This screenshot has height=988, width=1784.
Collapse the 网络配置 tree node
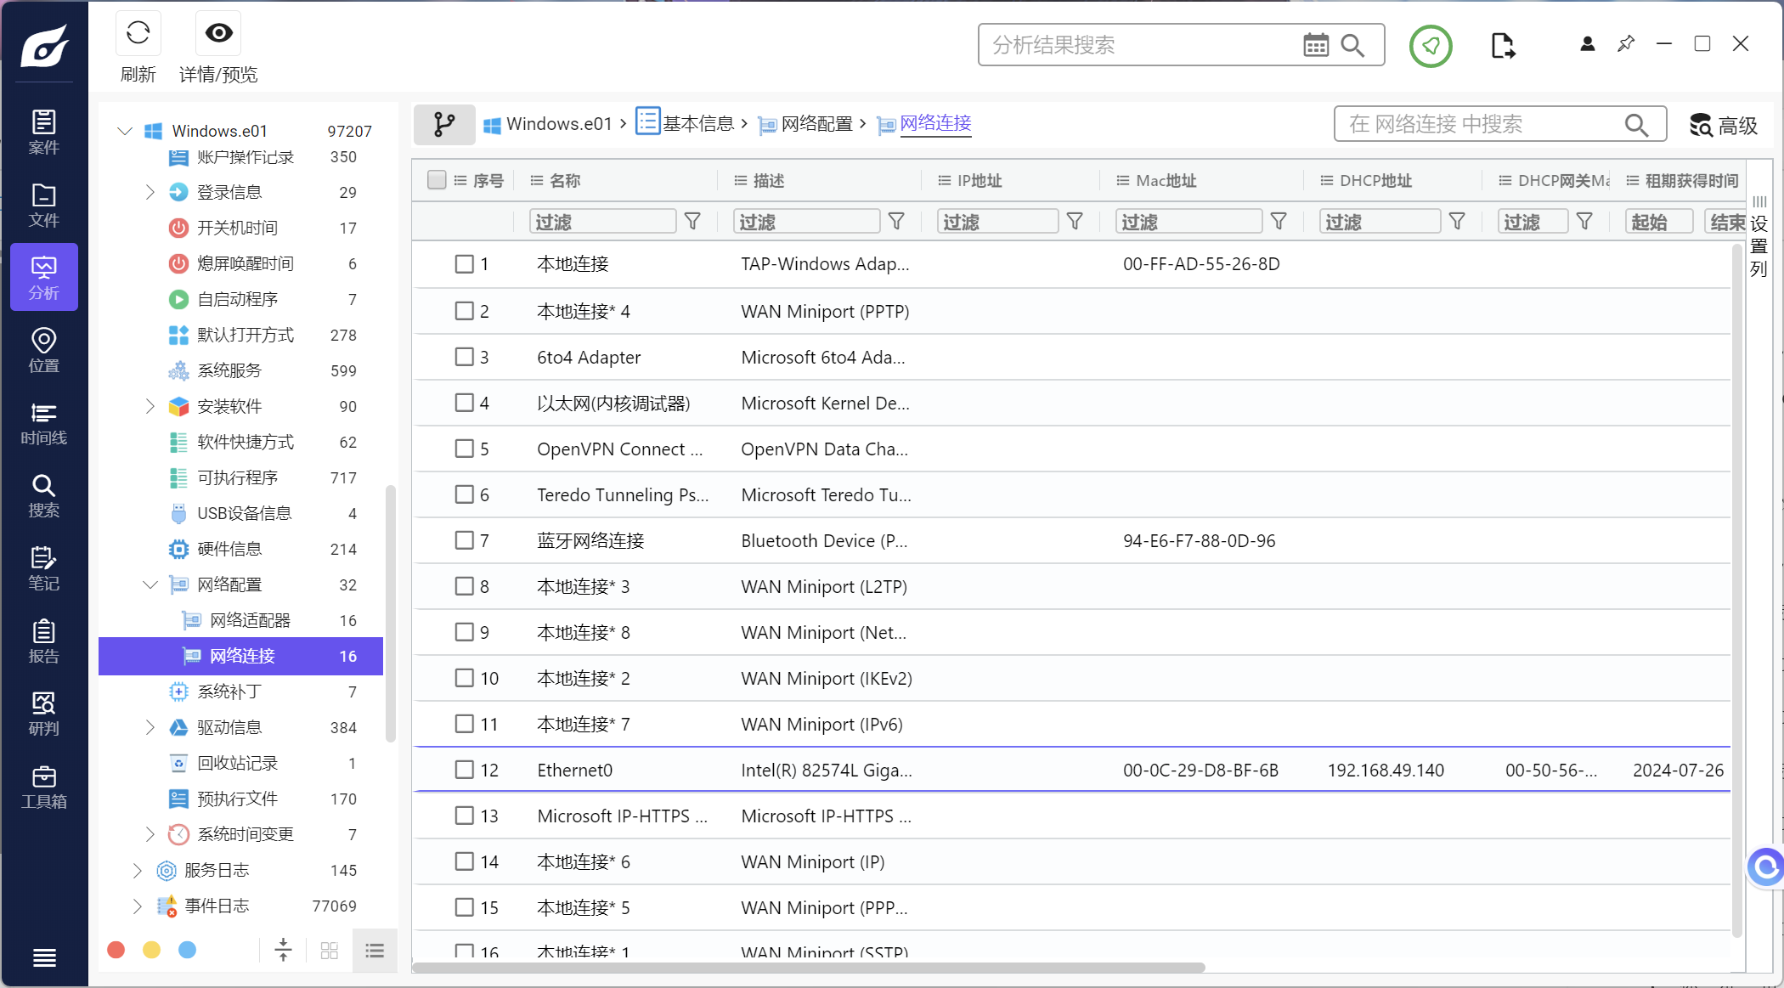point(150,584)
